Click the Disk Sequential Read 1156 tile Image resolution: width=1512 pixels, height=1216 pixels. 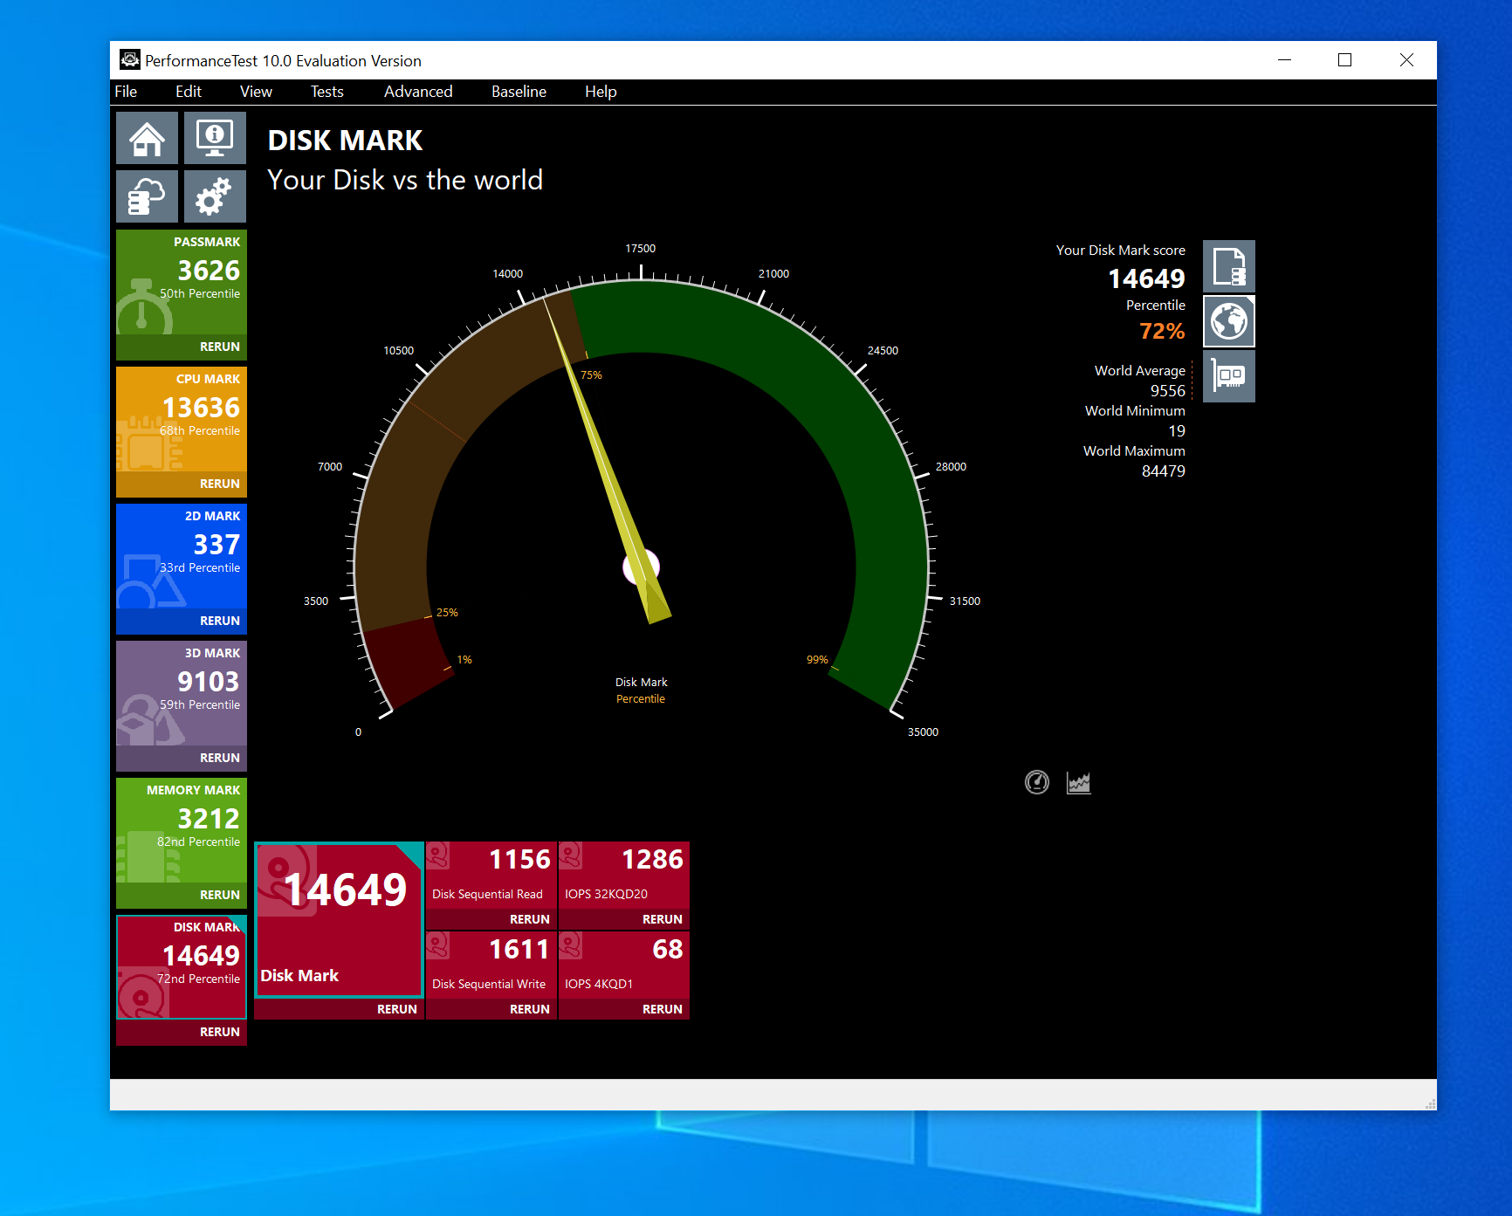click(x=491, y=875)
